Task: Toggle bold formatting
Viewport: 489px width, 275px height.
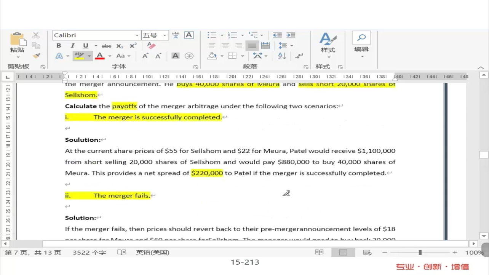Action: pos(59,46)
